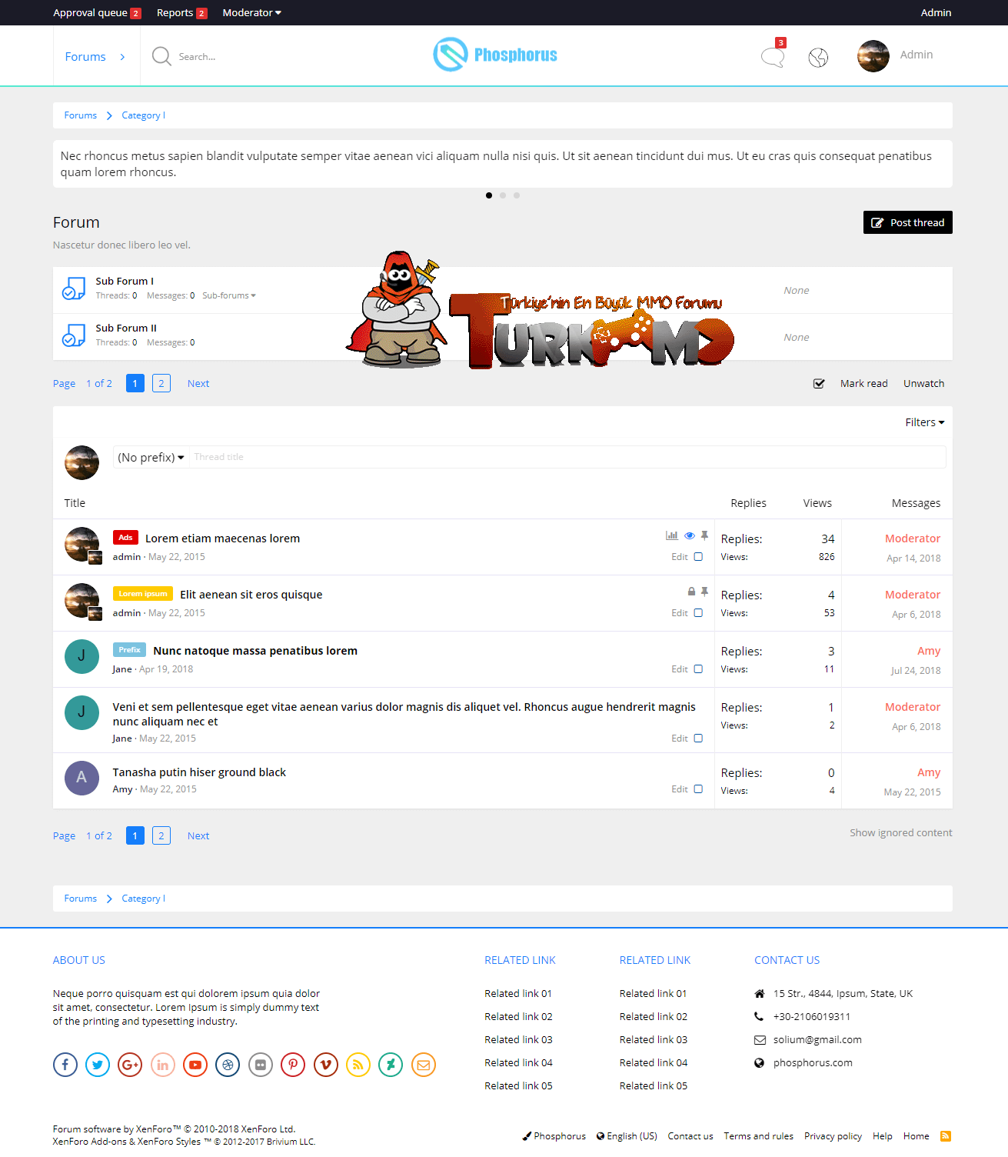Click the orange RSS feed icon in footer

946,1135
